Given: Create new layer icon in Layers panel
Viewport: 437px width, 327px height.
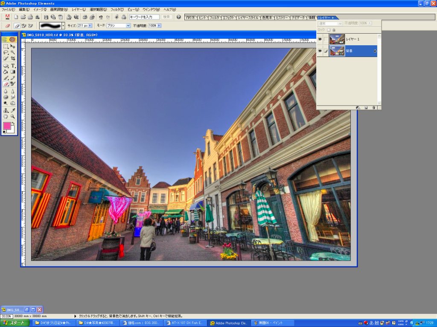Looking at the screenshot, I should coord(366,108).
